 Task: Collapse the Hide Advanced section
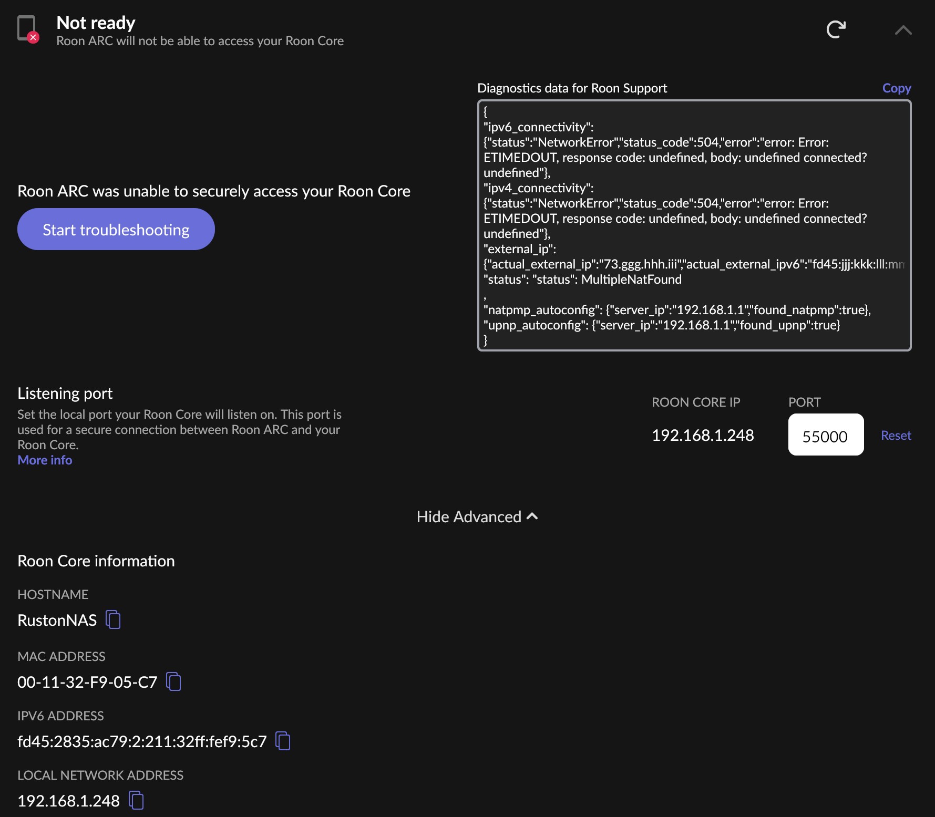pyautogui.click(x=477, y=516)
